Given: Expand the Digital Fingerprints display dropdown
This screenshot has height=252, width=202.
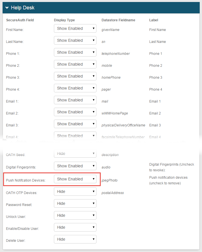Looking at the screenshot, I should [75, 166].
